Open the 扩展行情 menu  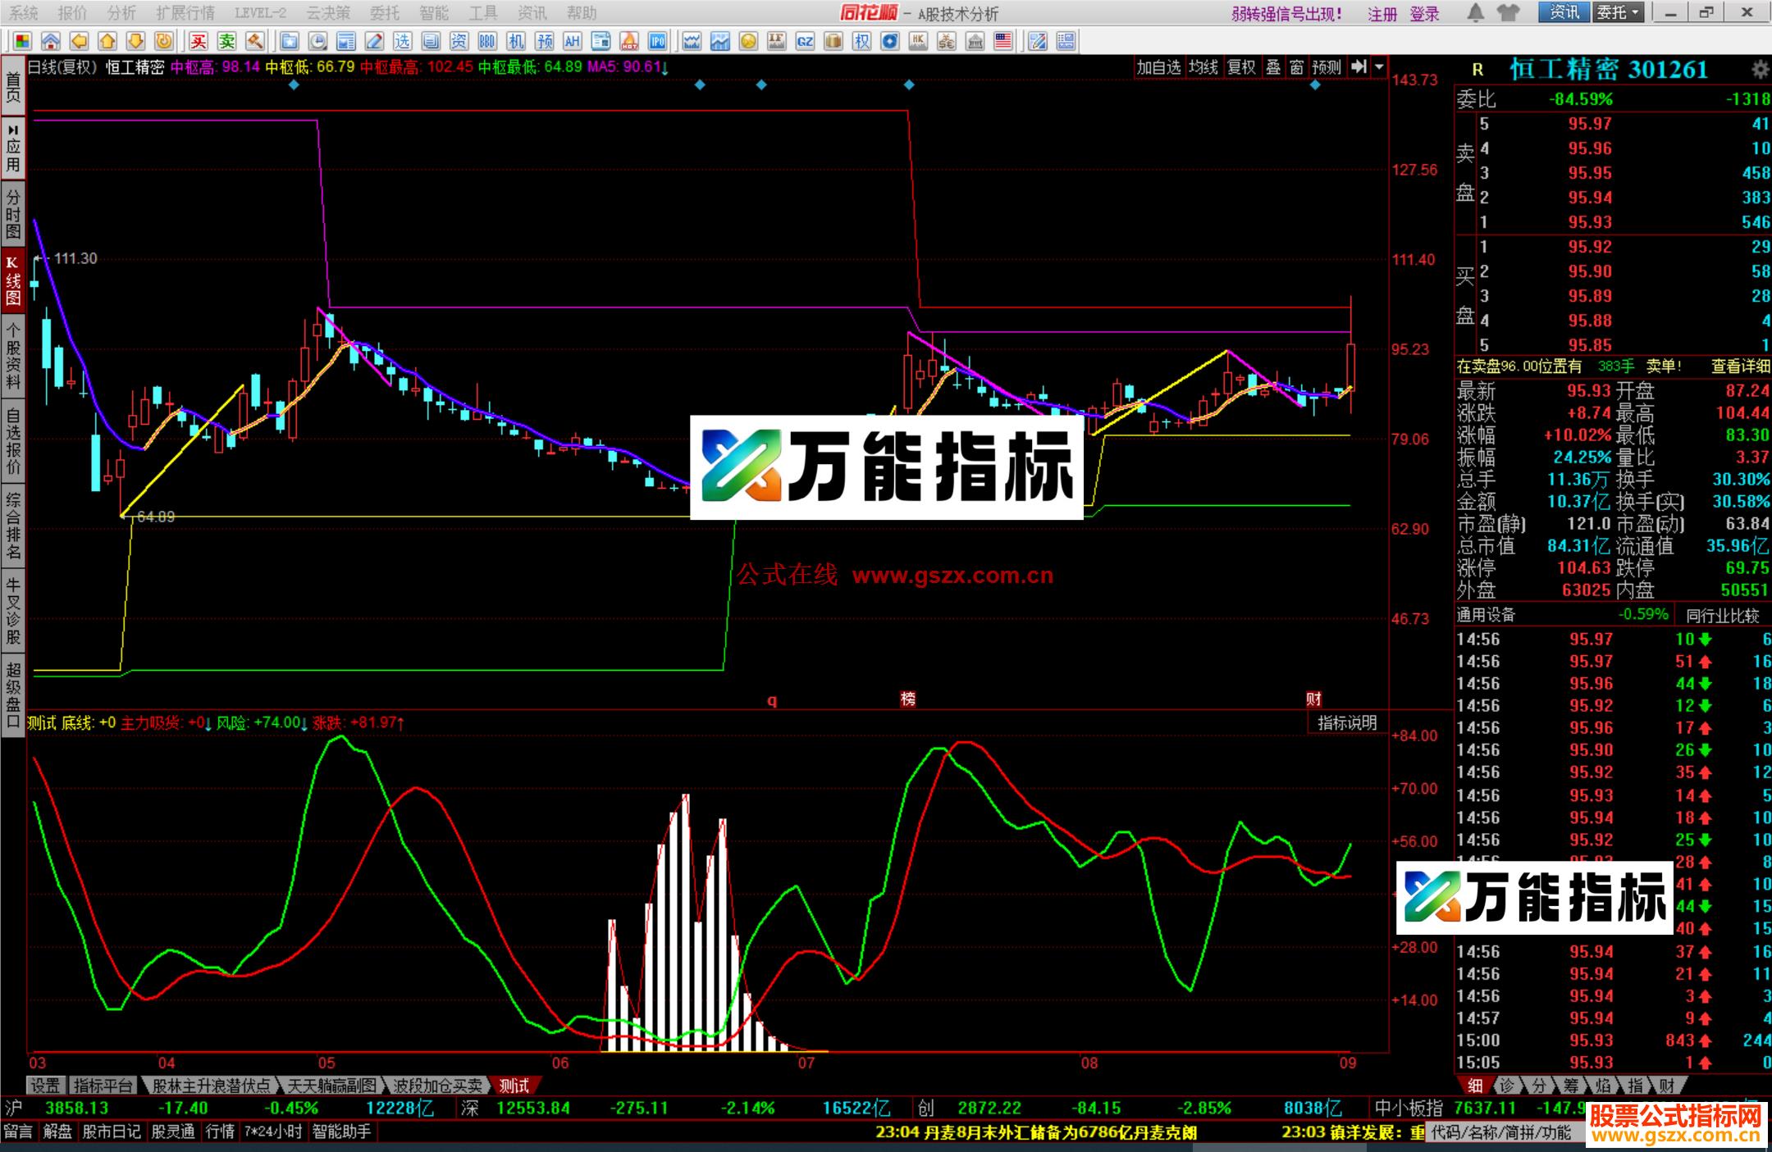[185, 12]
